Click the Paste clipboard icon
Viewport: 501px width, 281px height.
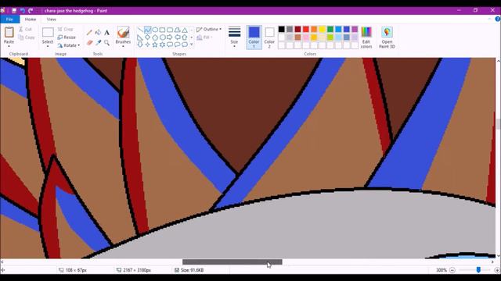[x=9, y=32]
